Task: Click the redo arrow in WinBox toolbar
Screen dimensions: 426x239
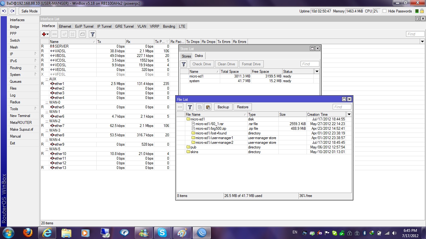Action: coord(12,11)
